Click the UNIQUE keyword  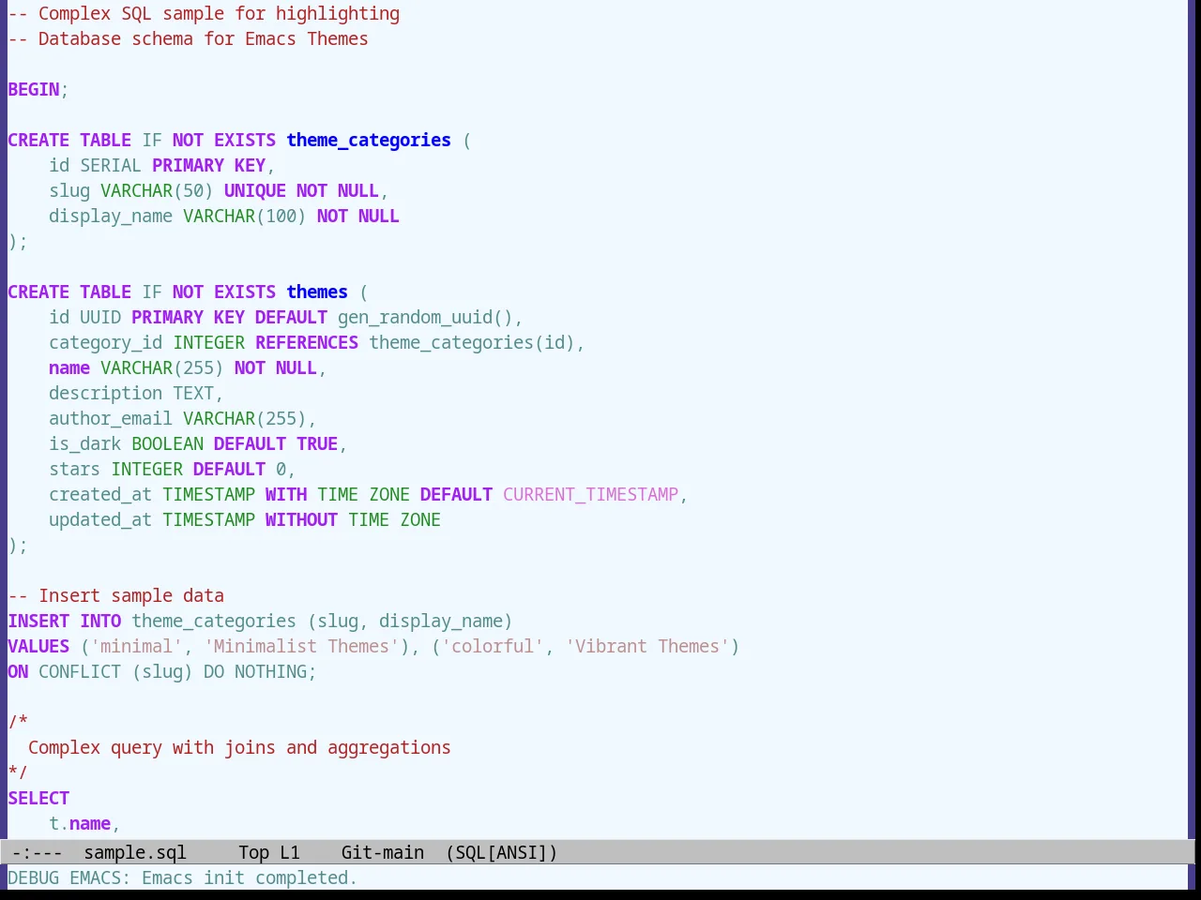pyautogui.click(x=255, y=190)
